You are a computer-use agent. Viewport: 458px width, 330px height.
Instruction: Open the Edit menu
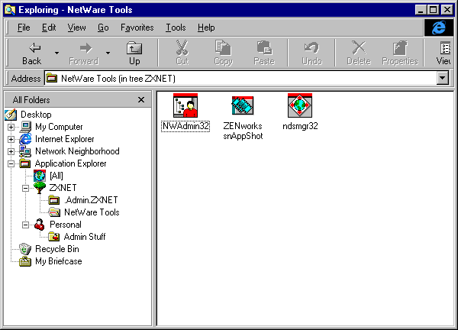[x=49, y=27]
